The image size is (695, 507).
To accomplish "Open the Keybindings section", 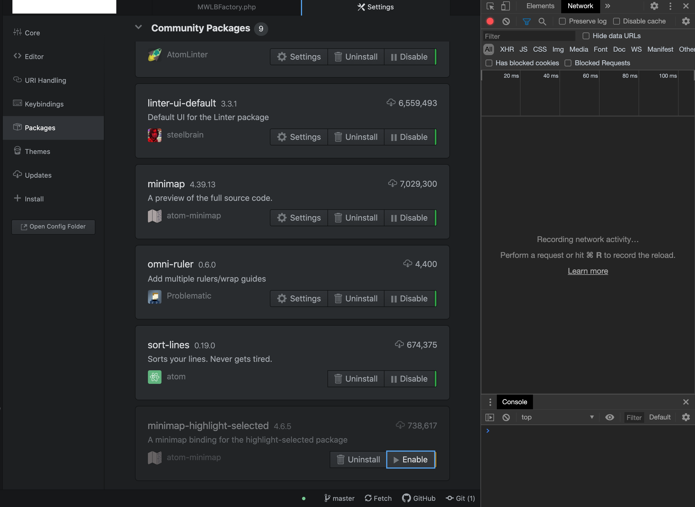I will click(18, 104).
